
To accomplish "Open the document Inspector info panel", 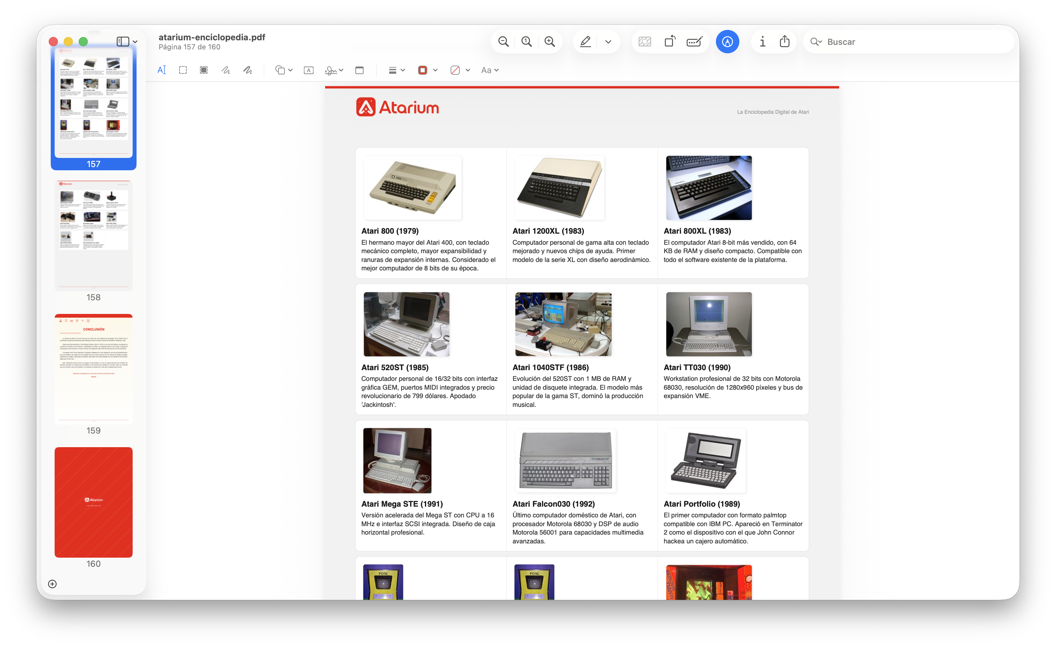I will 762,42.
